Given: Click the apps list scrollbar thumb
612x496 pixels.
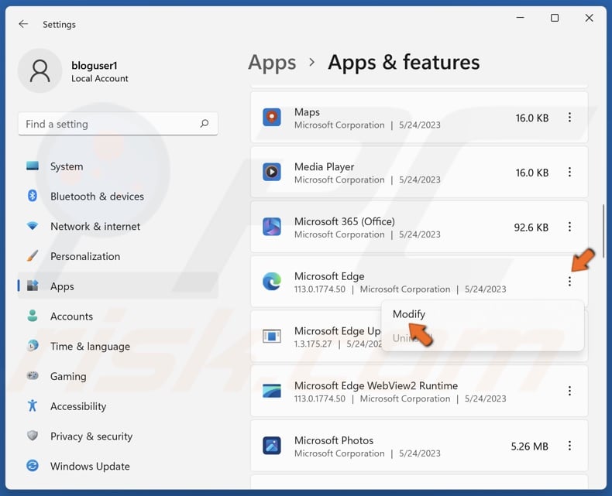Looking at the screenshot, I should coord(603,231).
